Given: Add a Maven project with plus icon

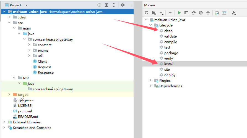Looking at the screenshot, I should (170, 13).
